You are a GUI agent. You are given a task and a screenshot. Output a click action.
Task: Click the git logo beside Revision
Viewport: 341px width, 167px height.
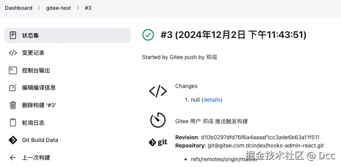pos(158,142)
